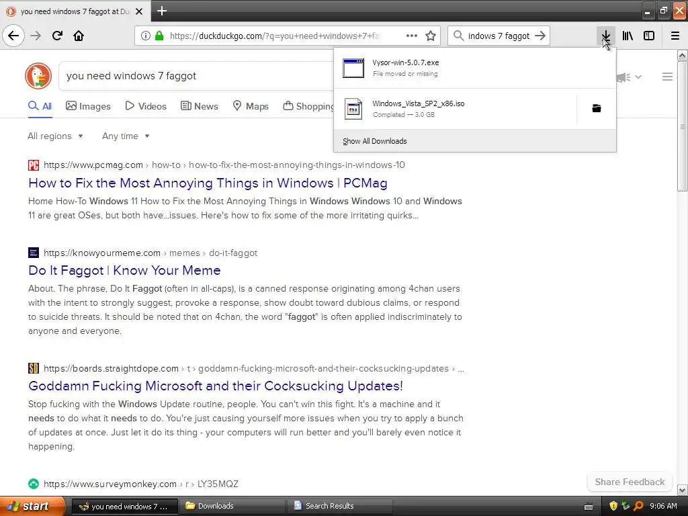The height and width of the screenshot is (516, 688).
Task: Open the Straight Dope Microsoft Updates result
Action: 216,386
